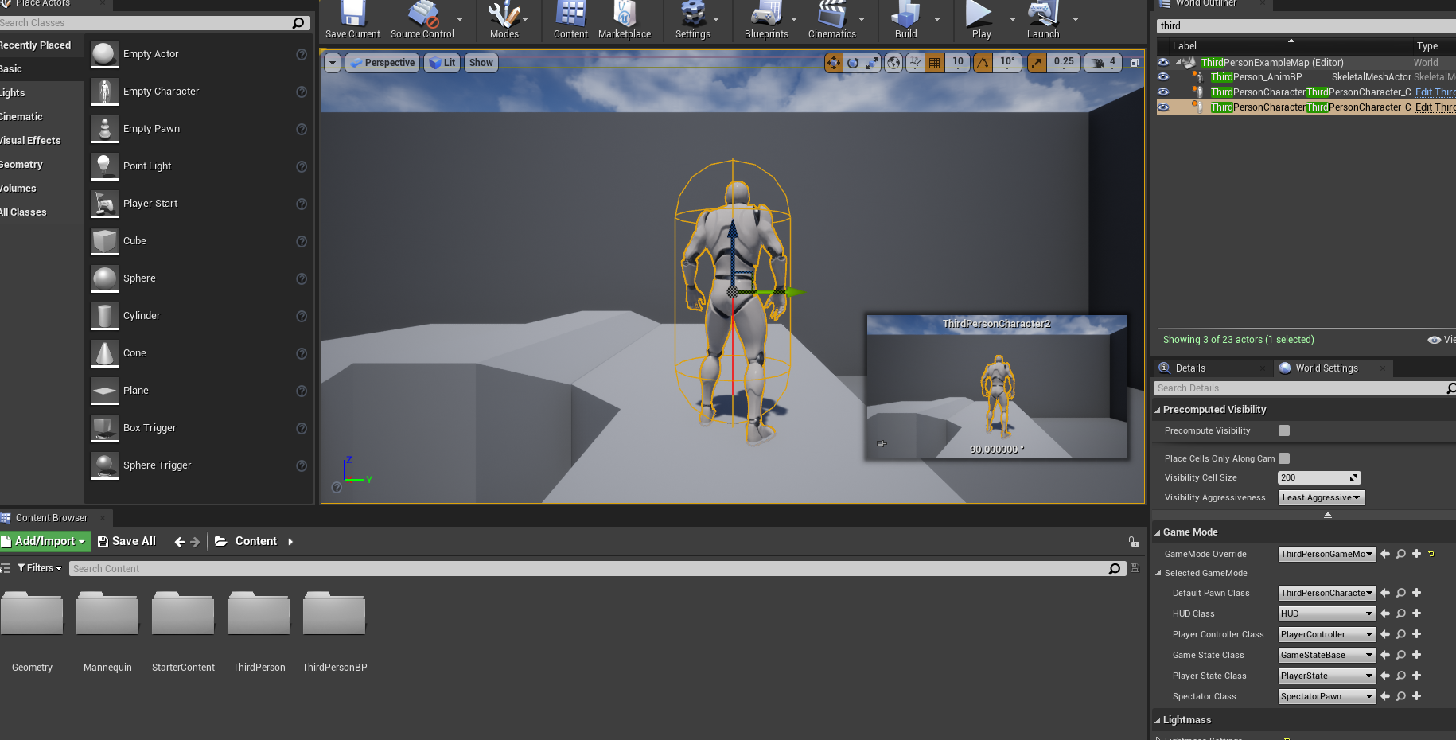Click Save All in Content Browser
Viewport: 1456px width, 740px height.
pyautogui.click(x=127, y=541)
